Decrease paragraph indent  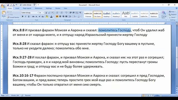click(70, 12)
